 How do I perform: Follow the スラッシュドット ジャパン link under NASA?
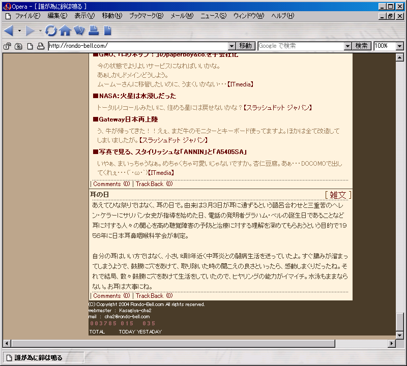(x=278, y=107)
